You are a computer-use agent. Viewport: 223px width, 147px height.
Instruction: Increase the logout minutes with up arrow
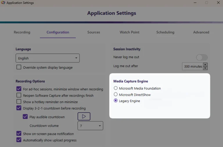point(205,65)
